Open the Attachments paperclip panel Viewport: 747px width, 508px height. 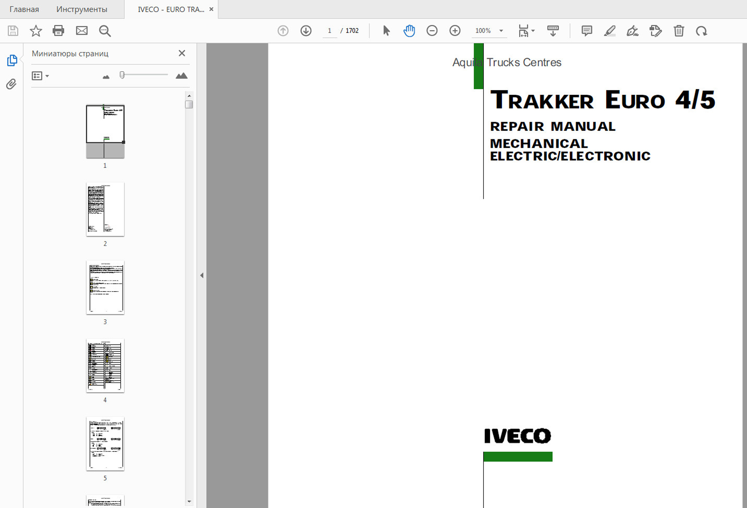pos(11,84)
